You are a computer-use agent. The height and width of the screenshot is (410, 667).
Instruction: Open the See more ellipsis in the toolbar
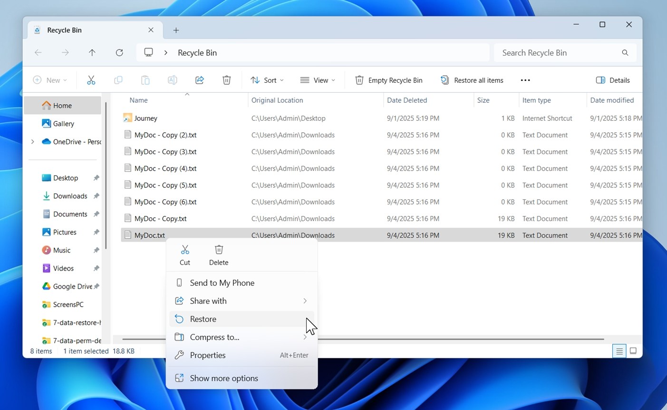coord(525,80)
